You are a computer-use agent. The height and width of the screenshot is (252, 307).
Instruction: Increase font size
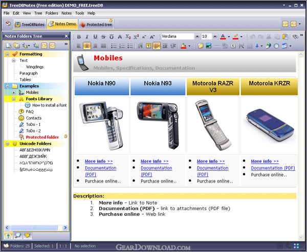pyautogui.click(x=152, y=37)
